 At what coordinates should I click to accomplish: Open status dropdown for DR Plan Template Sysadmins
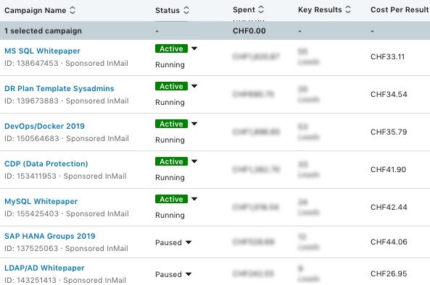pos(194,86)
